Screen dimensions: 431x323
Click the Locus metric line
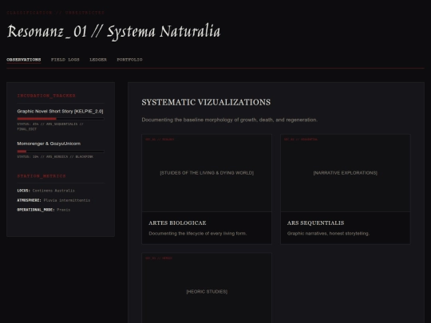point(46,191)
